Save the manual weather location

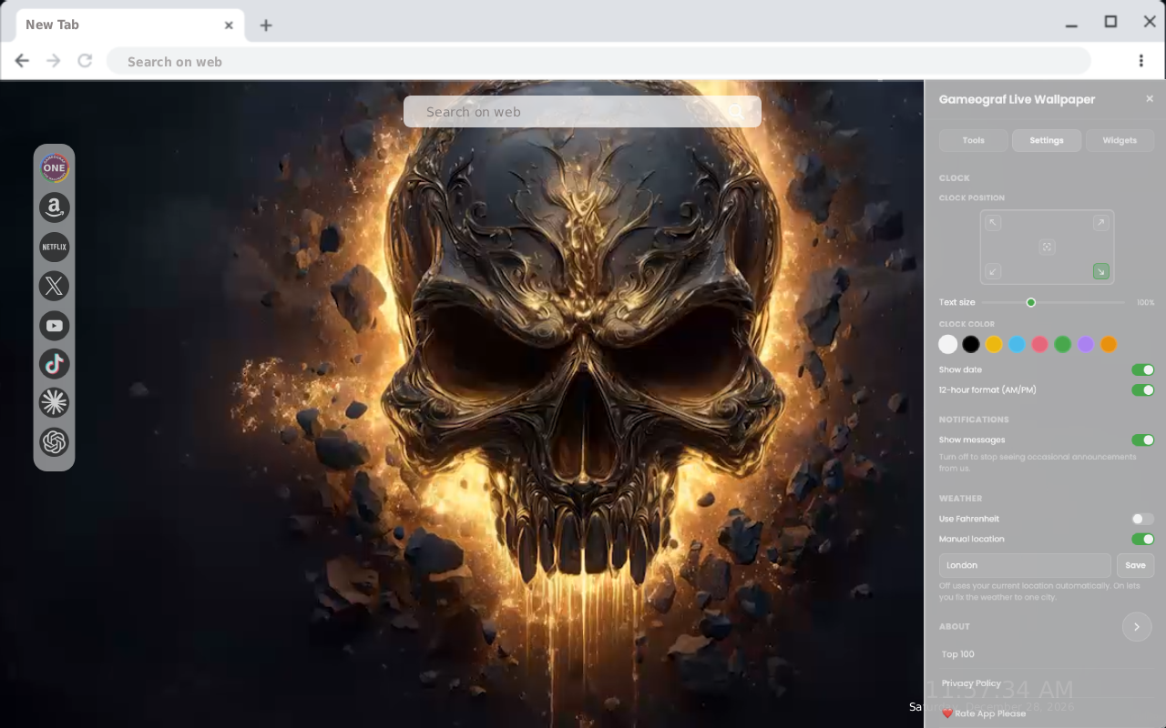click(x=1135, y=565)
